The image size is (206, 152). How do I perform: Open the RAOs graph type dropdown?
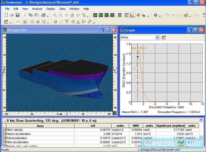pos(157,37)
